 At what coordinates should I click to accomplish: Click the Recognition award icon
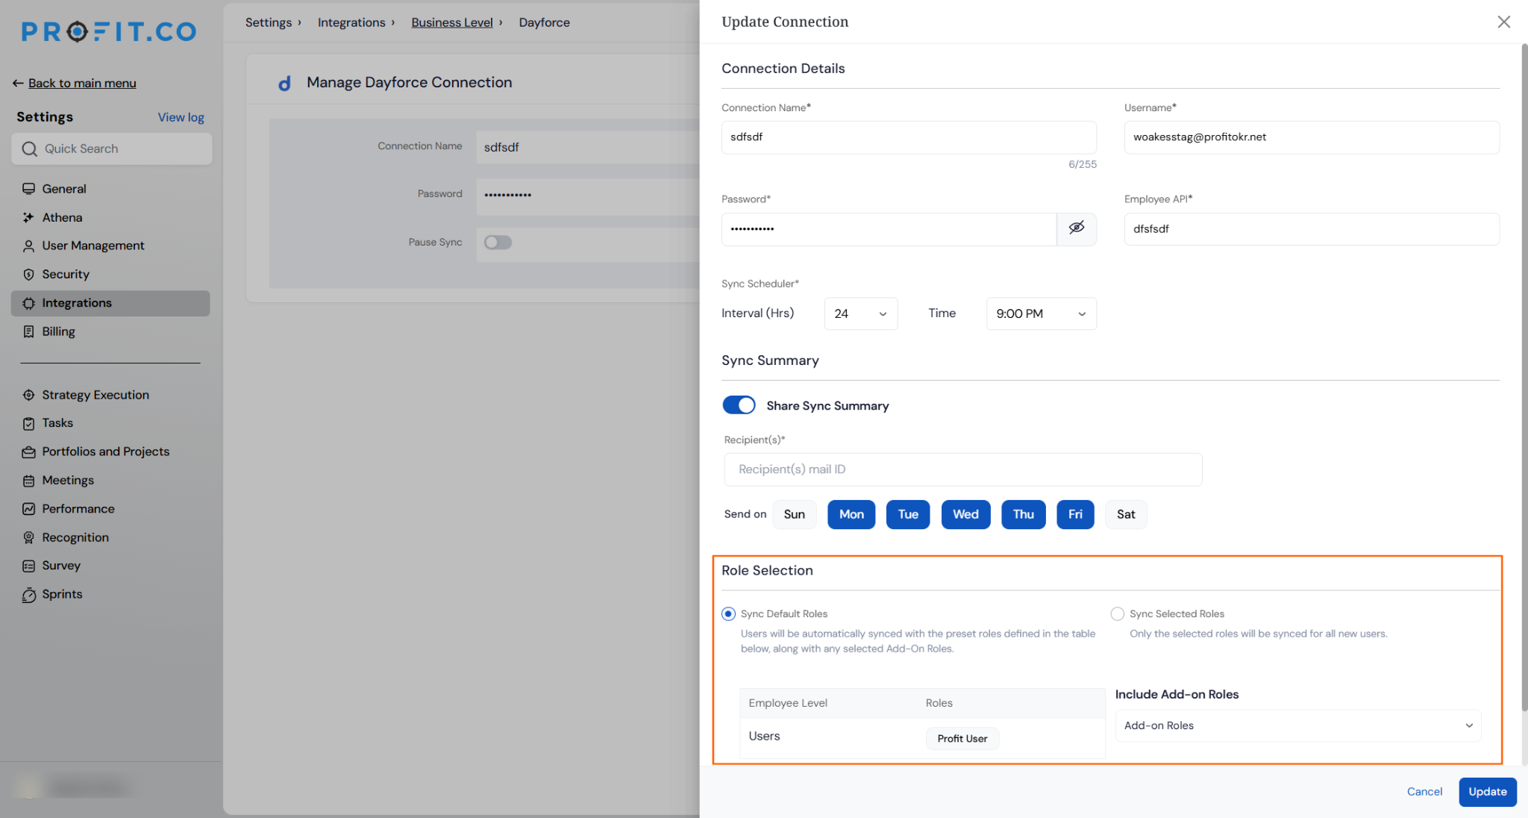(x=28, y=537)
